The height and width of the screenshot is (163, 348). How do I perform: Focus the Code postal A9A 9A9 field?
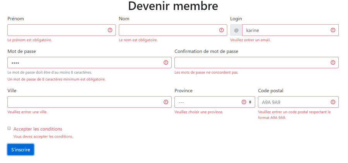(293, 102)
